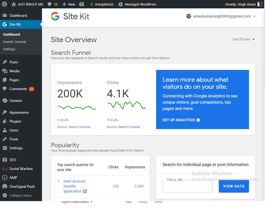Open the Appearance menu label
Image resolution: width=265 pixels, height=210 pixels.
click(19, 112)
